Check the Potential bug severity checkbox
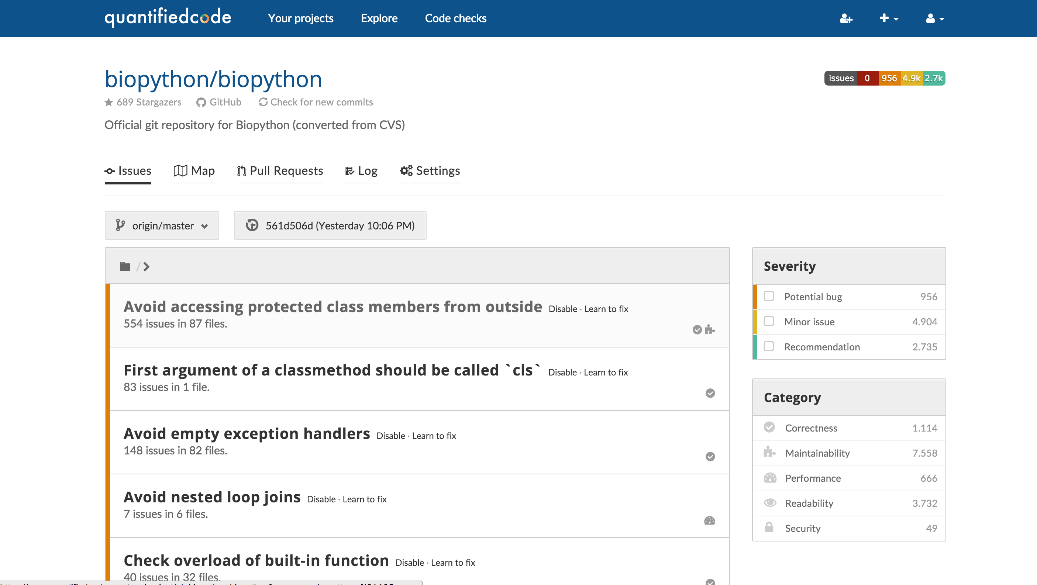This screenshot has height=585, width=1037. pyautogui.click(x=769, y=297)
